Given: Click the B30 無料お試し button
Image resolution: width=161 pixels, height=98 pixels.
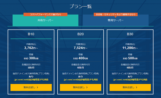Looking at the screenshot, I should [130, 87].
